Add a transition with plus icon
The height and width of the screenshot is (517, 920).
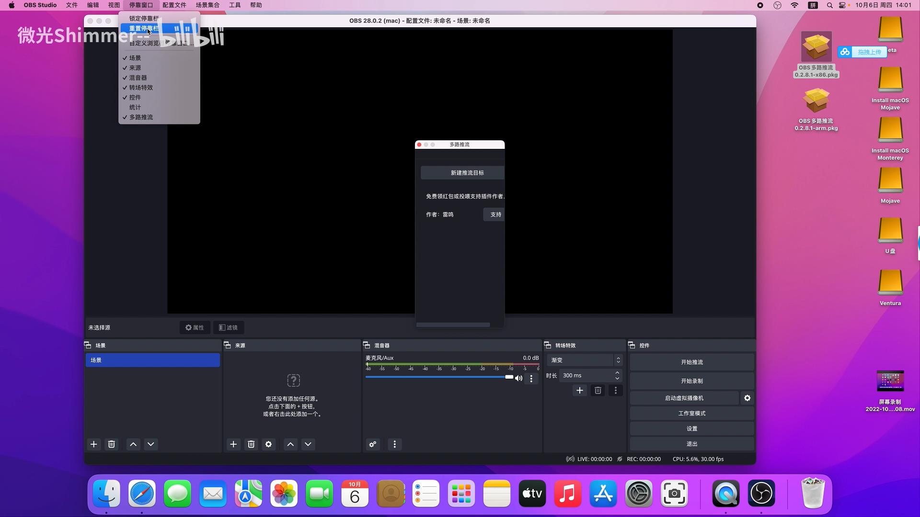(580, 391)
